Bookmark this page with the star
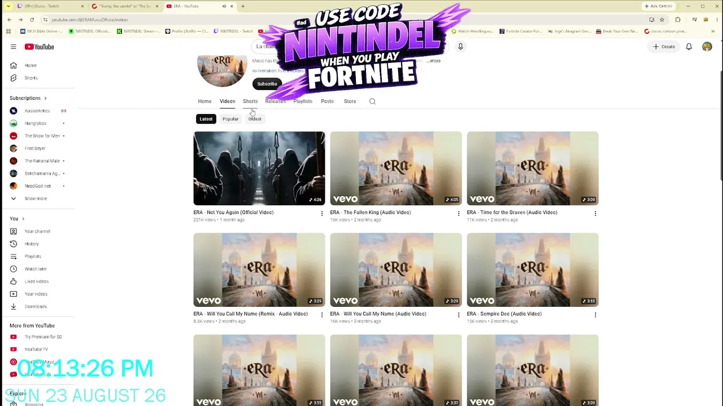This screenshot has height=406, width=723. (662, 20)
